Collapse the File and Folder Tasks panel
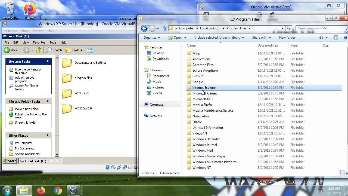Viewport: 348px width, 196px height. (x=48, y=101)
